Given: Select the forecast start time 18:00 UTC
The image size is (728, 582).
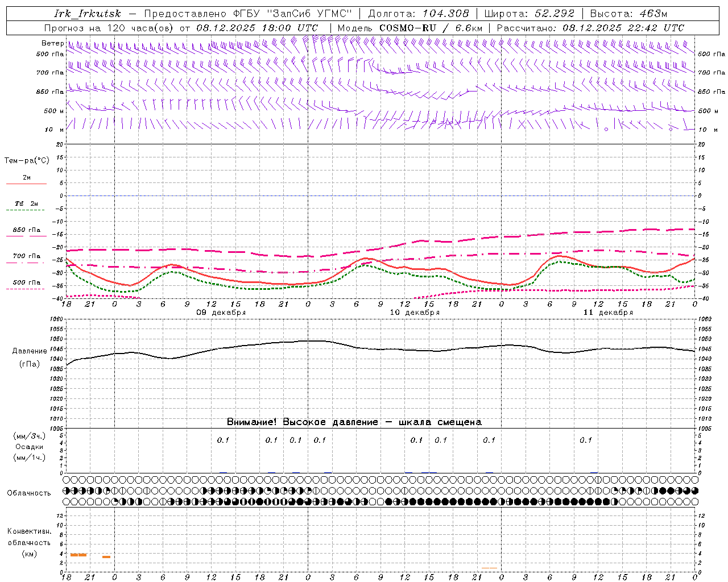Looking at the screenshot, I should click(290, 28).
